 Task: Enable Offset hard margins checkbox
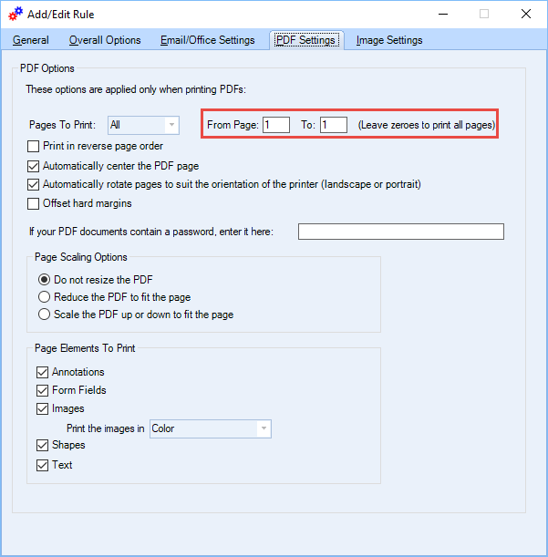(x=34, y=203)
